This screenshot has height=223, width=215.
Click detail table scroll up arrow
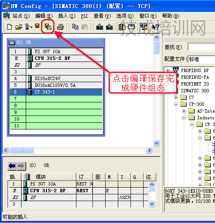click(x=152, y=185)
